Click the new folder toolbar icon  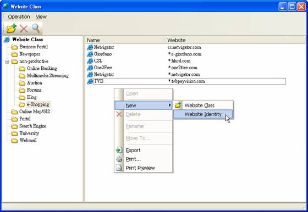point(11,29)
